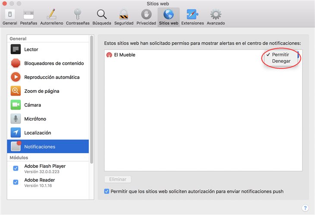Select Micrófono in the sidebar
The width and height of the screenshot is (315, 215).
click(48, 119)
